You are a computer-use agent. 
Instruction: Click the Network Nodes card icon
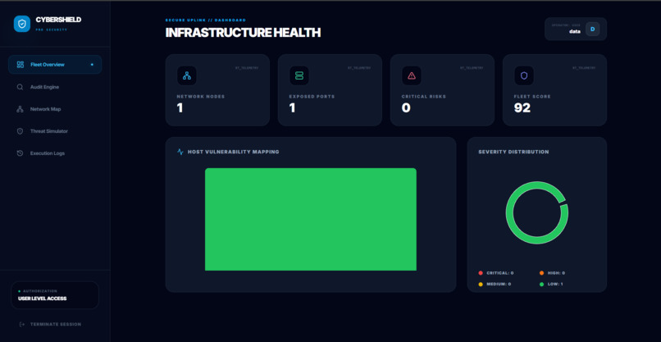click(187, 76)
